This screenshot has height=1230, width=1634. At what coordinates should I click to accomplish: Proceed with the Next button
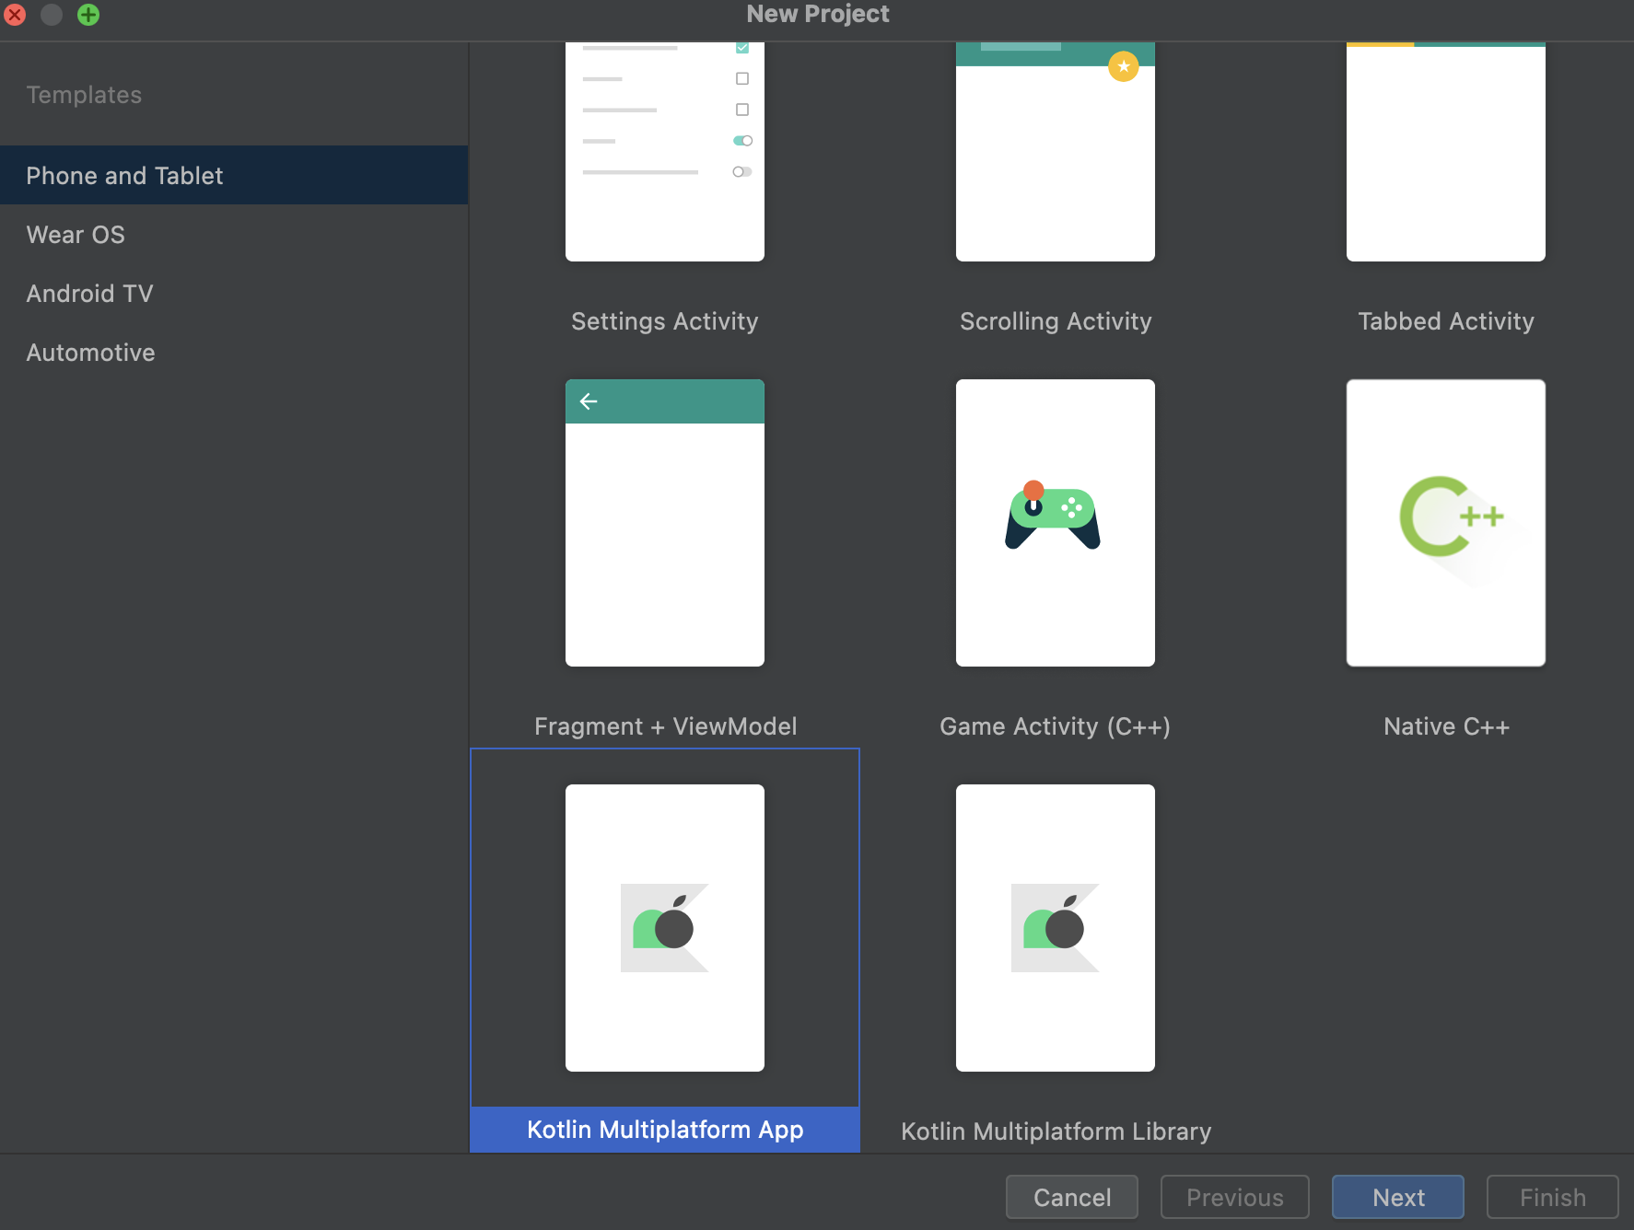(1398, 1197)
